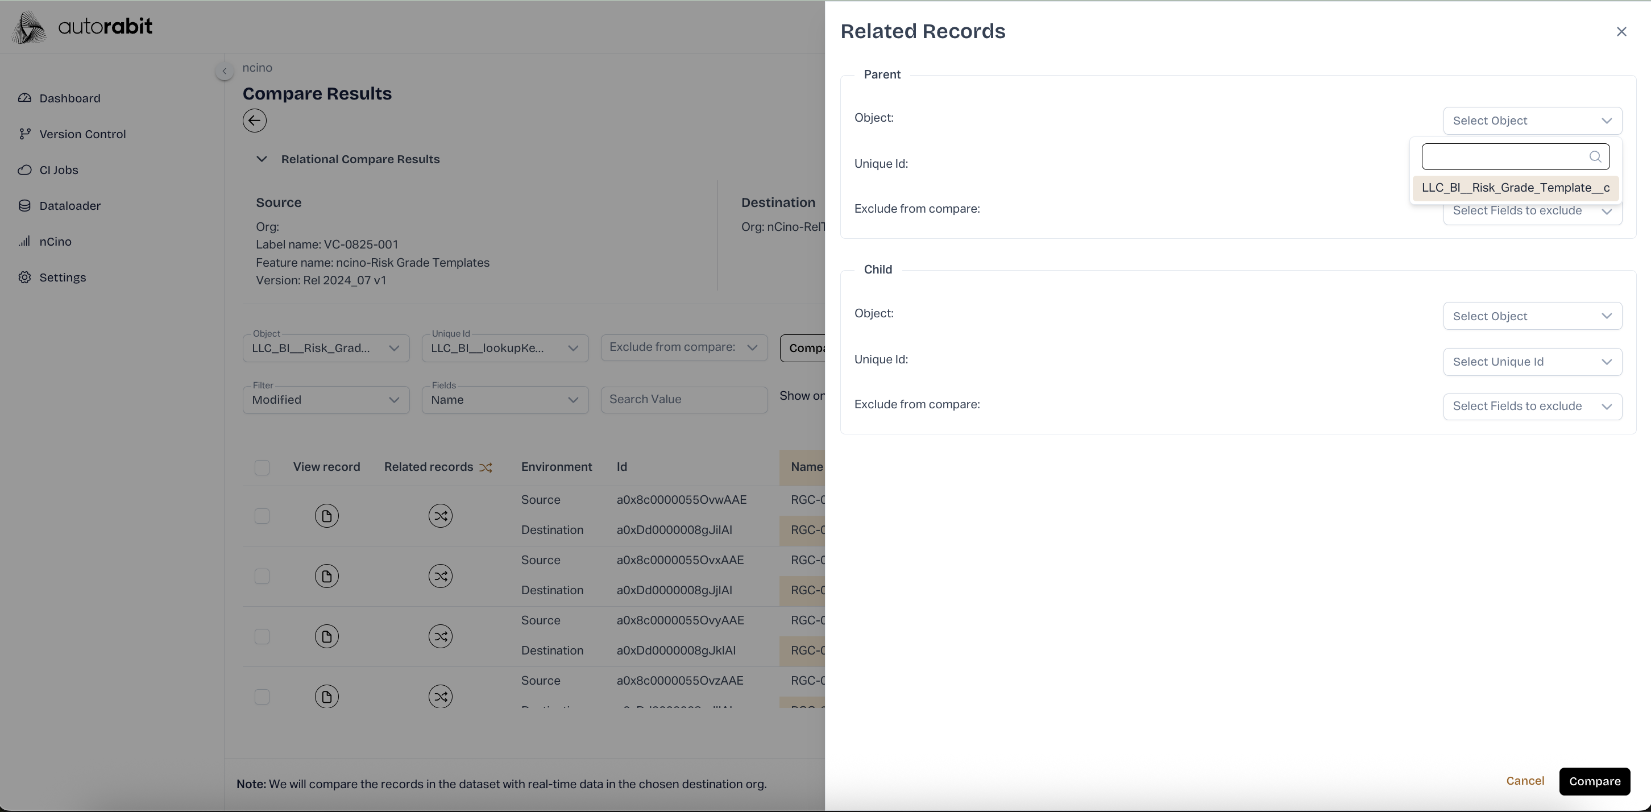This screenshot has width=1651, height=812.
Task: Collapse the sidebar with the chevron icon
Action: coord(225,71)
